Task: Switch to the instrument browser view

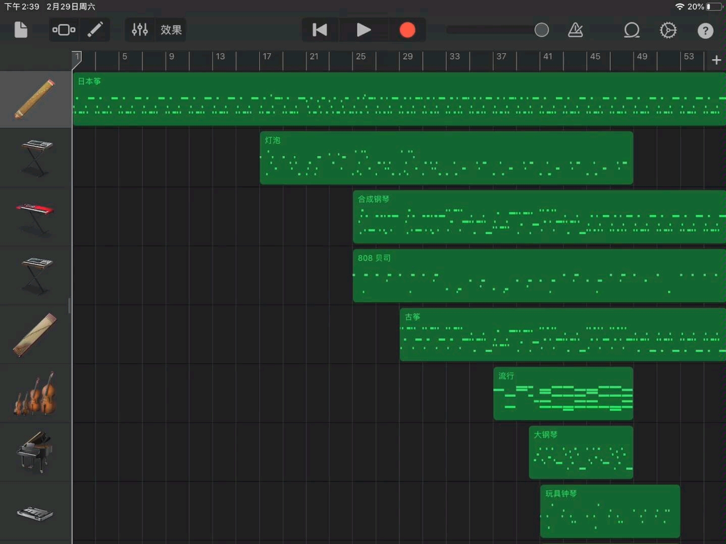Action: coord(64,30)
